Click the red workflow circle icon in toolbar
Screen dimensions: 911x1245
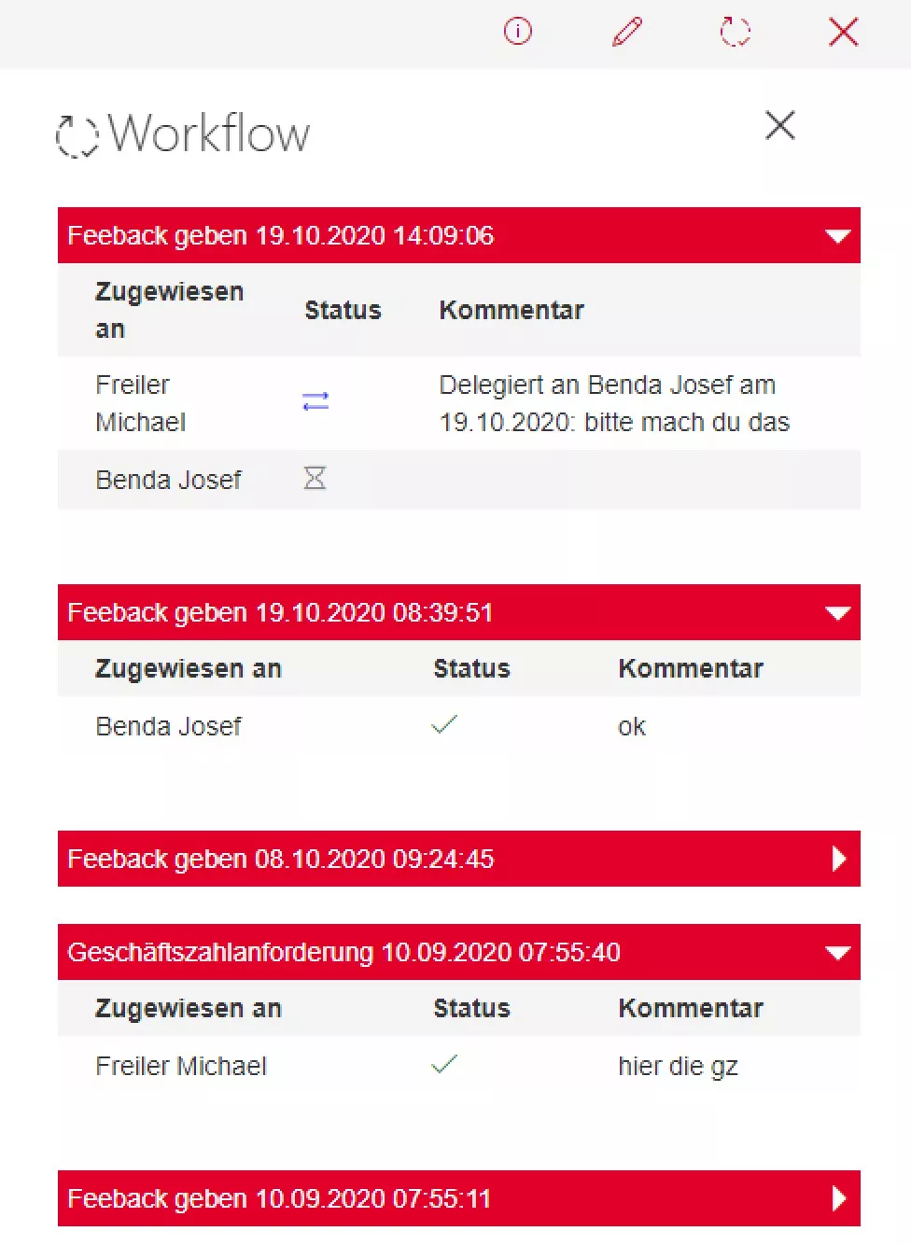tap(736, 32)
